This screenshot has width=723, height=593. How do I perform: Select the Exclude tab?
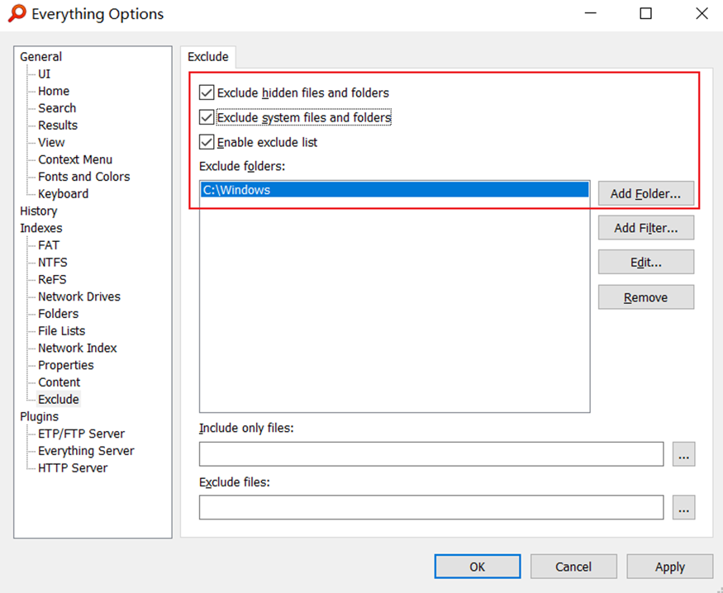point(208,57)
